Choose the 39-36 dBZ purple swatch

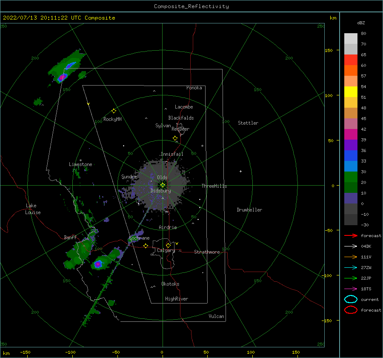click(x=351, y=145)
